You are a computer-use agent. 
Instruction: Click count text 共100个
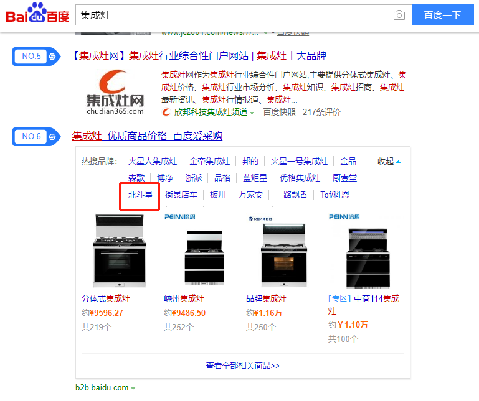pyautogui.click(x=343, y=339)
